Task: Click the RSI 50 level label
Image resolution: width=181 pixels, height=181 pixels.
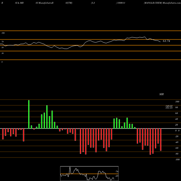Action: [x=3, y=47]
